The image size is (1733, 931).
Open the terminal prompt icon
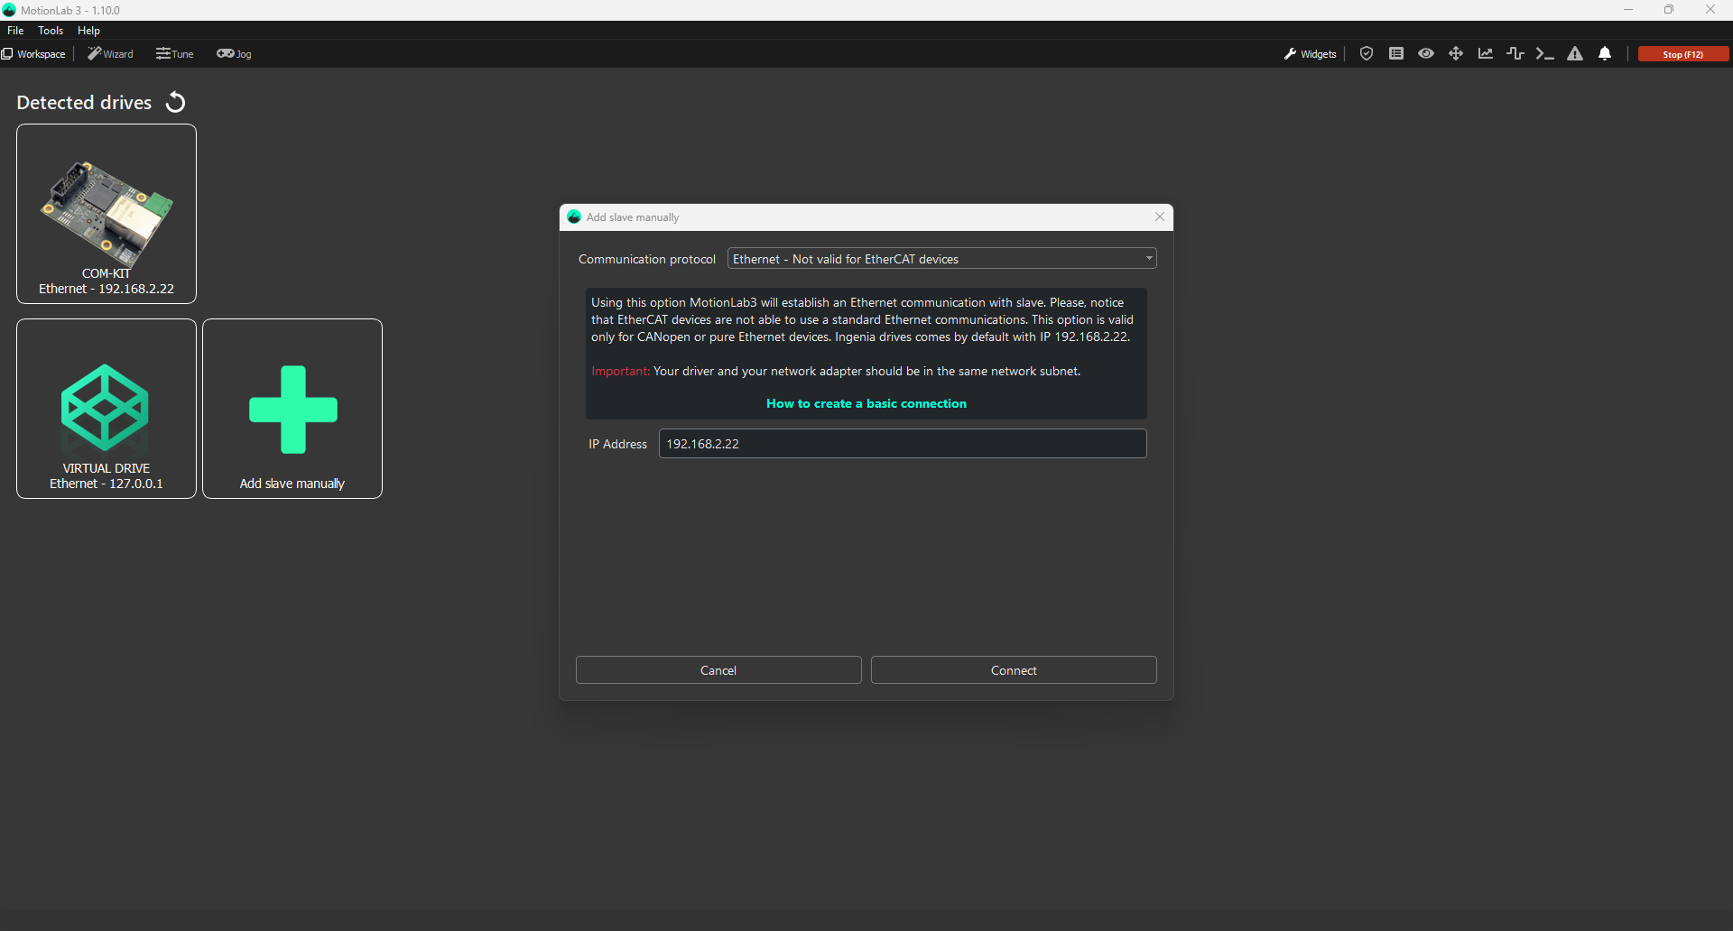pos(1545,54)
